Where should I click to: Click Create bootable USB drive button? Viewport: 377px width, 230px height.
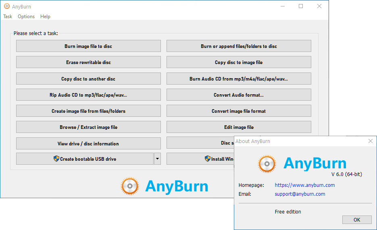tap(85, 159)
